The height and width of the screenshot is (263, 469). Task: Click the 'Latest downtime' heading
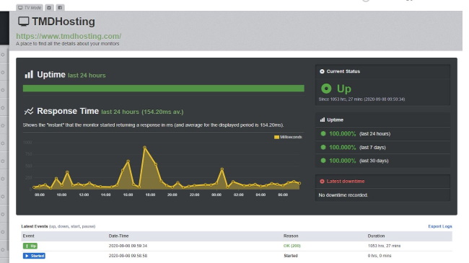pos(346,182)
